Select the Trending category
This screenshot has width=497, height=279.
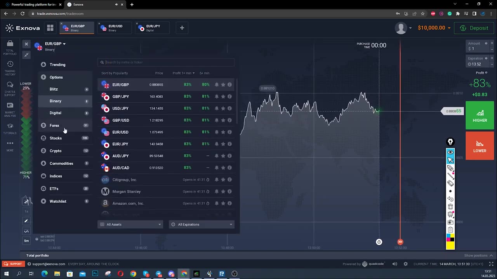tap(65, 65)
